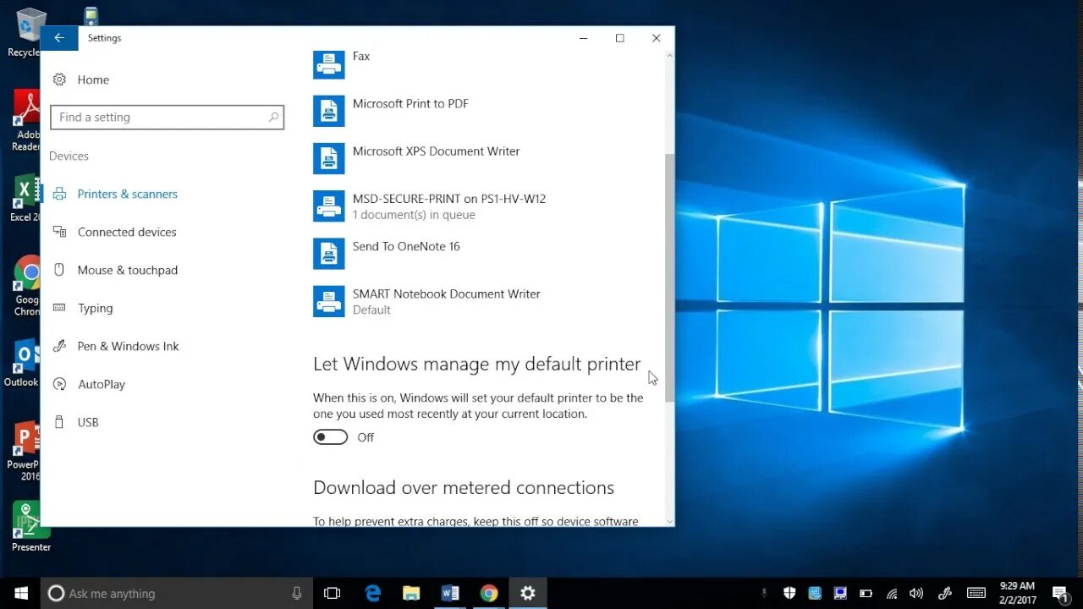Open the Action Center notification icon
Viewport: 1083px width, 609px height.
click(x=1060, y=593)
